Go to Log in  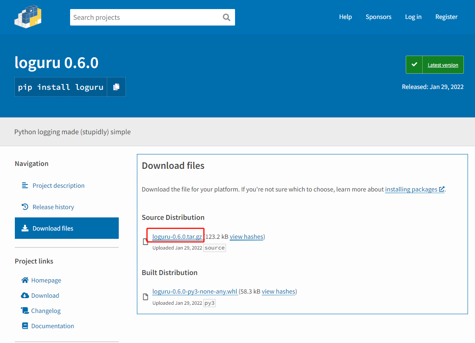click(413, 17)
